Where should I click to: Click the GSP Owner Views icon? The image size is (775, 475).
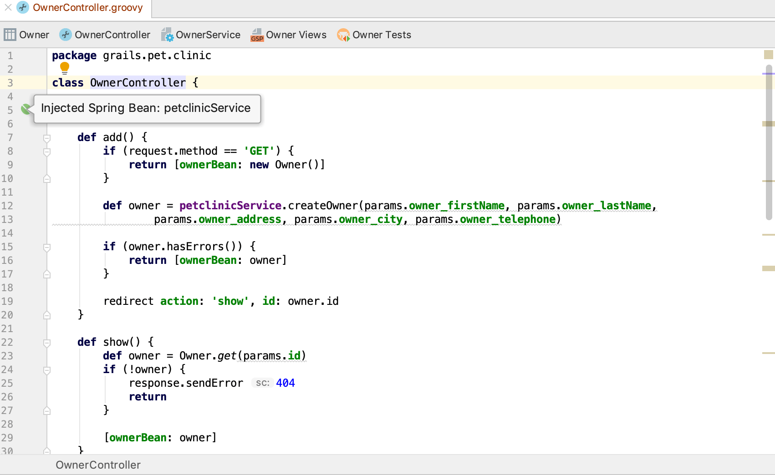coord(257,35)
